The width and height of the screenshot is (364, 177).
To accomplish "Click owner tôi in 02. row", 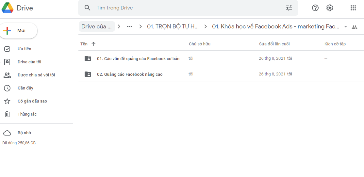I will [x=191, y=74].
